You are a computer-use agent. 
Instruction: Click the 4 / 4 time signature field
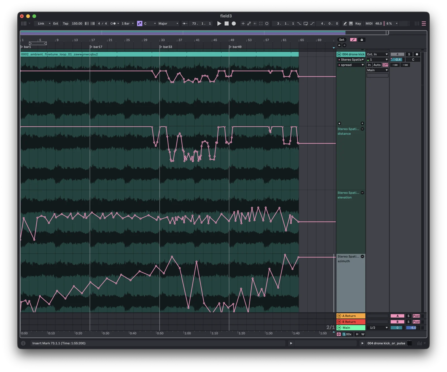click(102, 23)
